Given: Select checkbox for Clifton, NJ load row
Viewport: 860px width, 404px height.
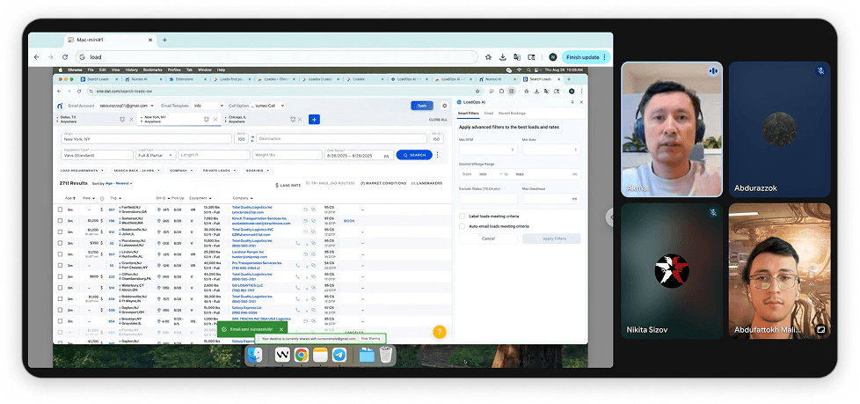Looking at the screenshot, I should 61,276.
